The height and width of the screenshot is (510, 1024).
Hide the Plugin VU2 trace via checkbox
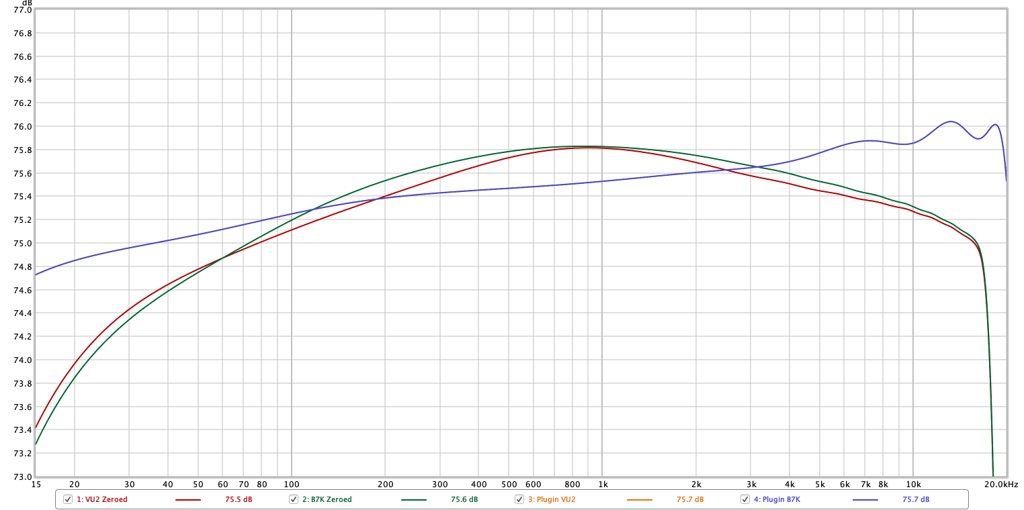pyautogui.click(x=519, y=499)
